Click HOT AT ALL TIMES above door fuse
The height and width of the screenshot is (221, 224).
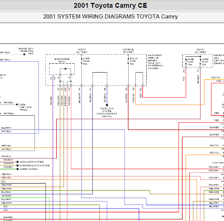pos(82,51)
